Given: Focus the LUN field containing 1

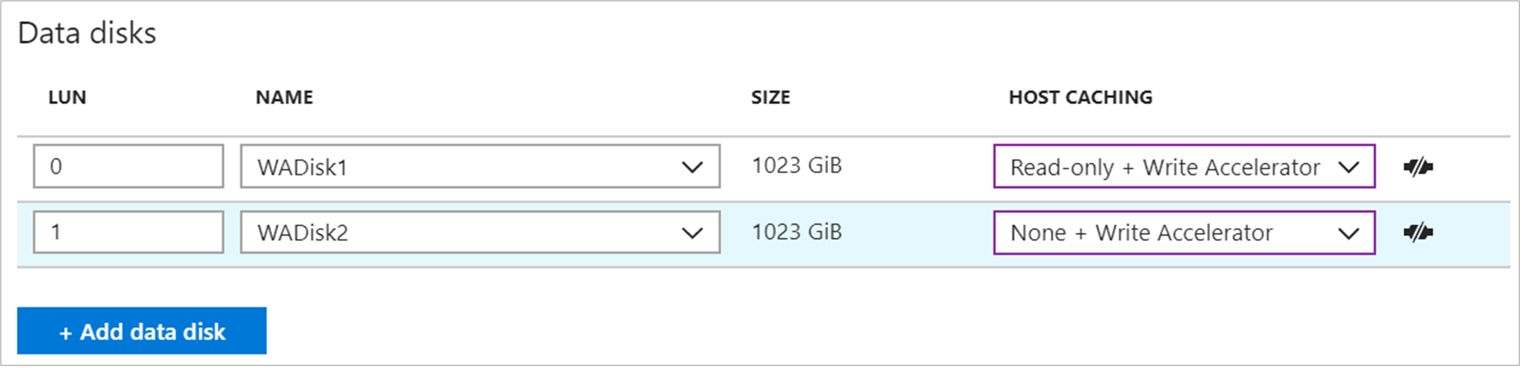Looking at the screenshot, I should 128,232.
